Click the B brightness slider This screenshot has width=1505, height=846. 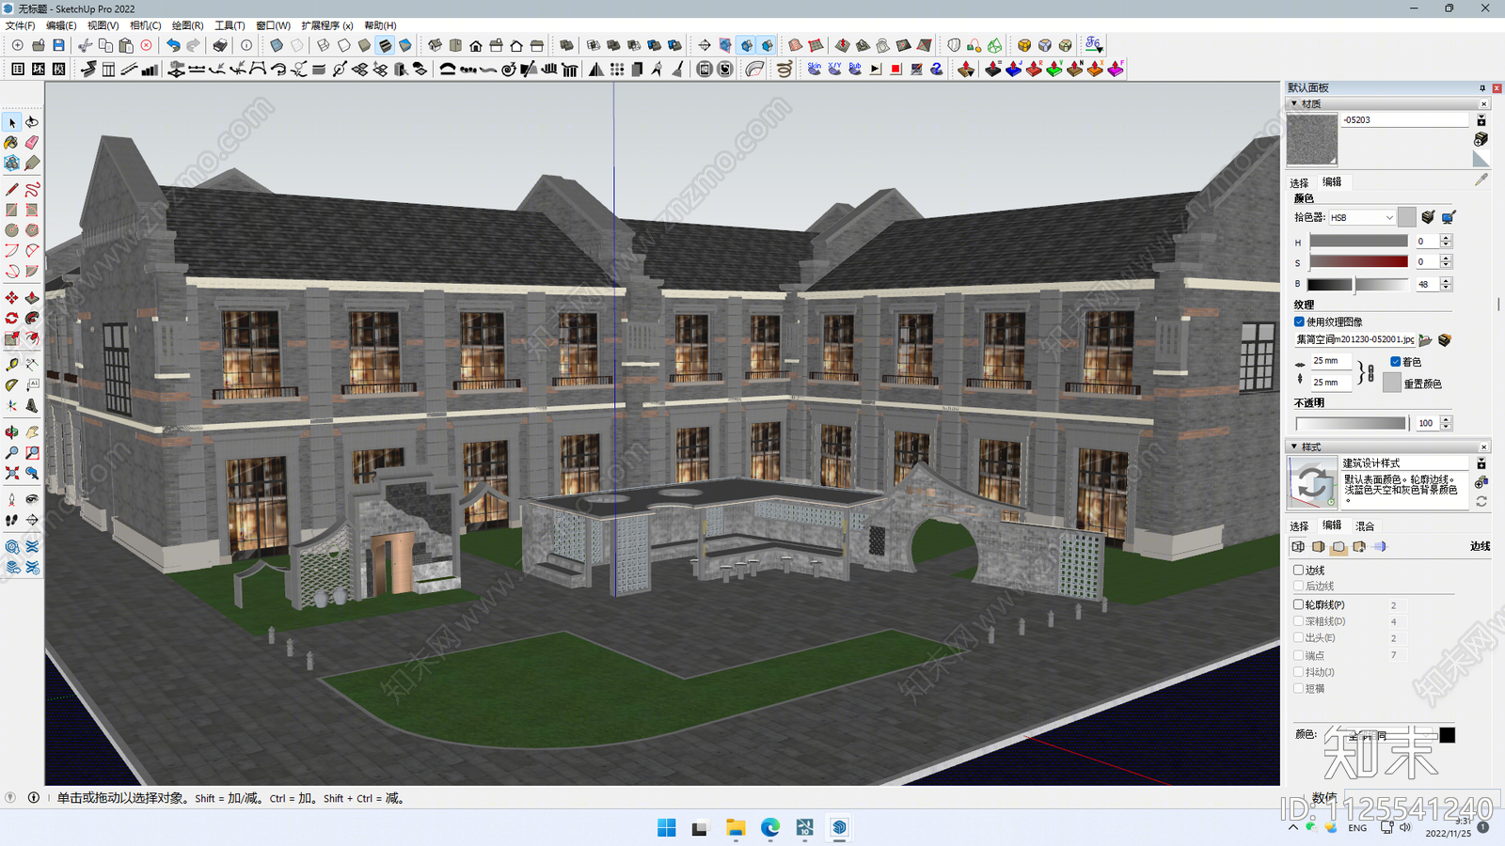[1357, 284]
